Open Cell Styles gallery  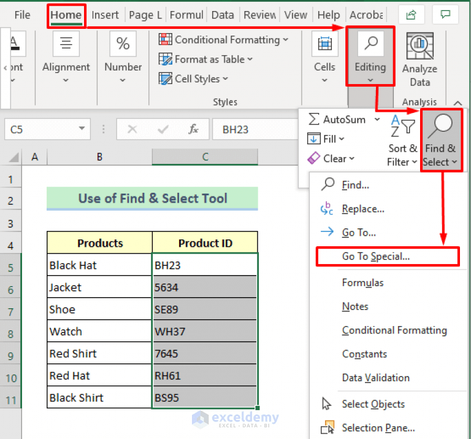pyautogui.click(x=193, y=79)
